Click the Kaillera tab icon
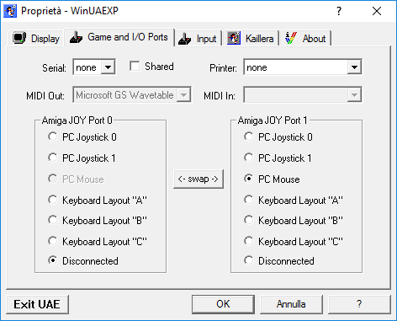The height and width of the screenshot is (321, 397). coord(234,38)
